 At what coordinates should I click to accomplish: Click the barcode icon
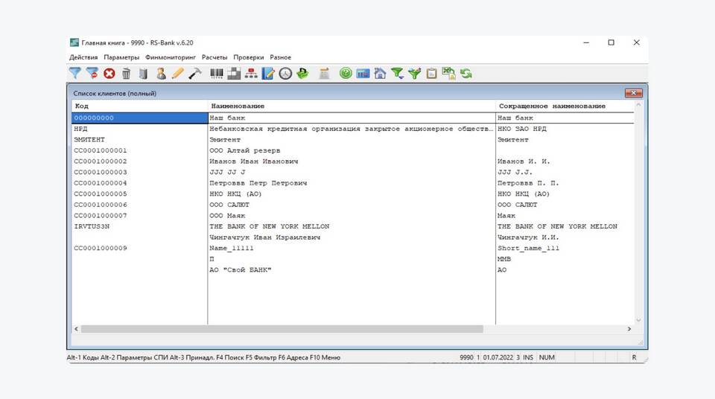pyautogui.click(x=217, y=74)
